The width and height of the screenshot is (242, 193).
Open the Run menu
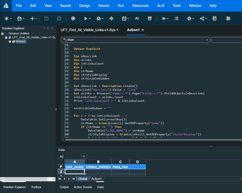point(121,6)
